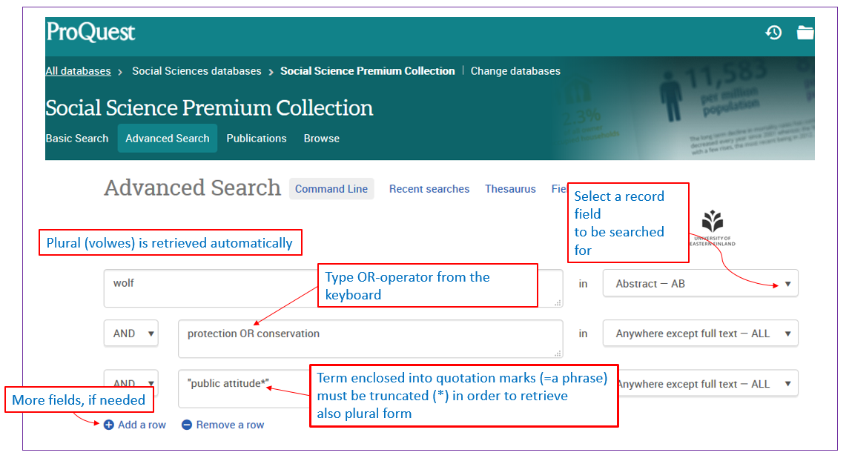Screen dimensions: 849x461
Task: Open the field dropdown in the protection OR conservation row
Action: coord(700,334)
